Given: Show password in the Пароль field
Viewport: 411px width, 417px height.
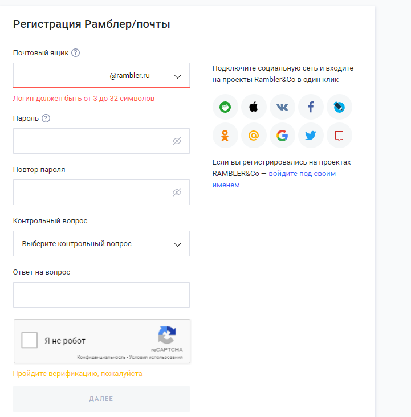Looking at the screenshot, I should 177,141.
